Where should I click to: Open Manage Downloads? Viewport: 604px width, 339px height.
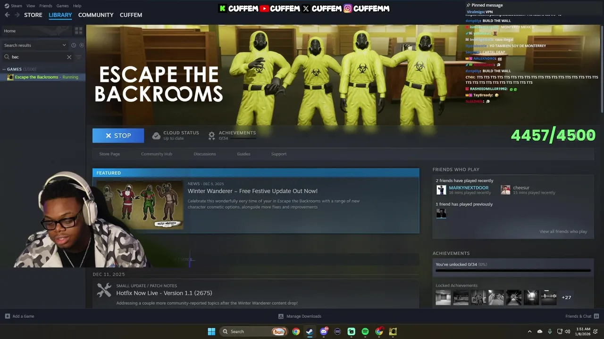pyautogui.click(x=300, y=316)
